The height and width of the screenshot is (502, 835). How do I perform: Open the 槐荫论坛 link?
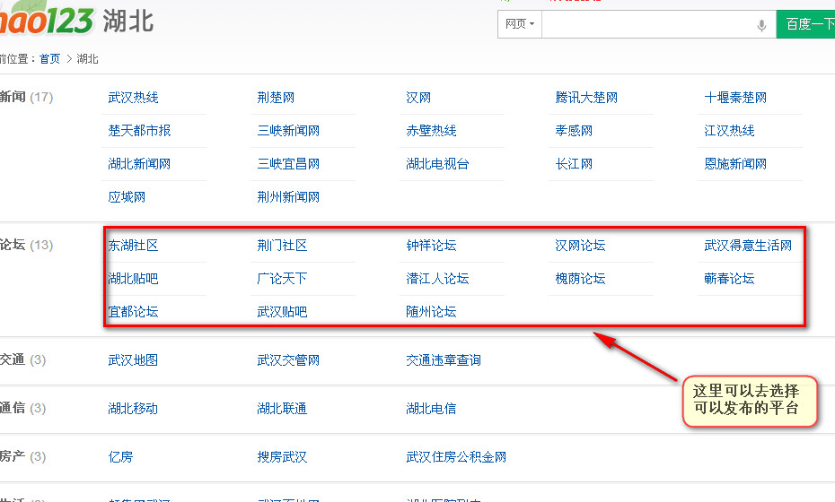[x=580, y=279]
